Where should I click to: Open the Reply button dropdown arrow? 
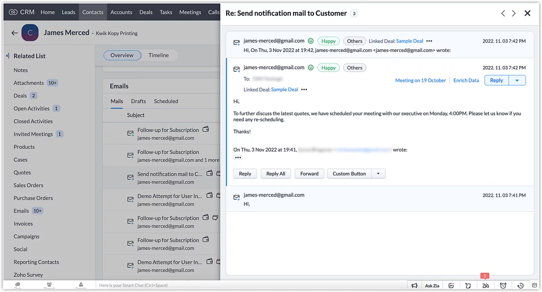[517, 80]
